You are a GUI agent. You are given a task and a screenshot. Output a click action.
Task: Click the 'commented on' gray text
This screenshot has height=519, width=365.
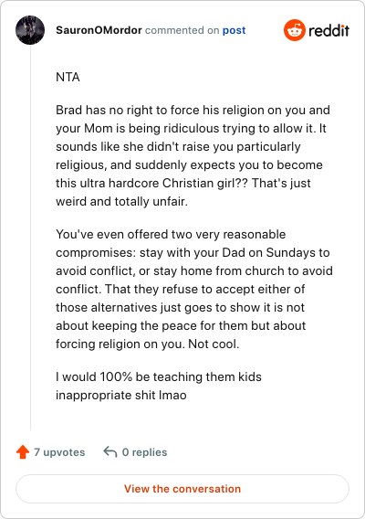click(x=182, y=30)
